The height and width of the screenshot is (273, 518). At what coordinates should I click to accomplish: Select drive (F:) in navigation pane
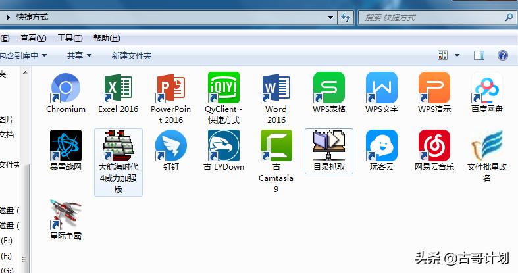(7, 256)
